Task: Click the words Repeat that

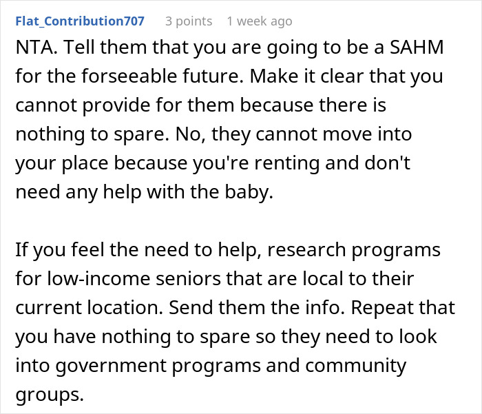Action: point(403,308)
